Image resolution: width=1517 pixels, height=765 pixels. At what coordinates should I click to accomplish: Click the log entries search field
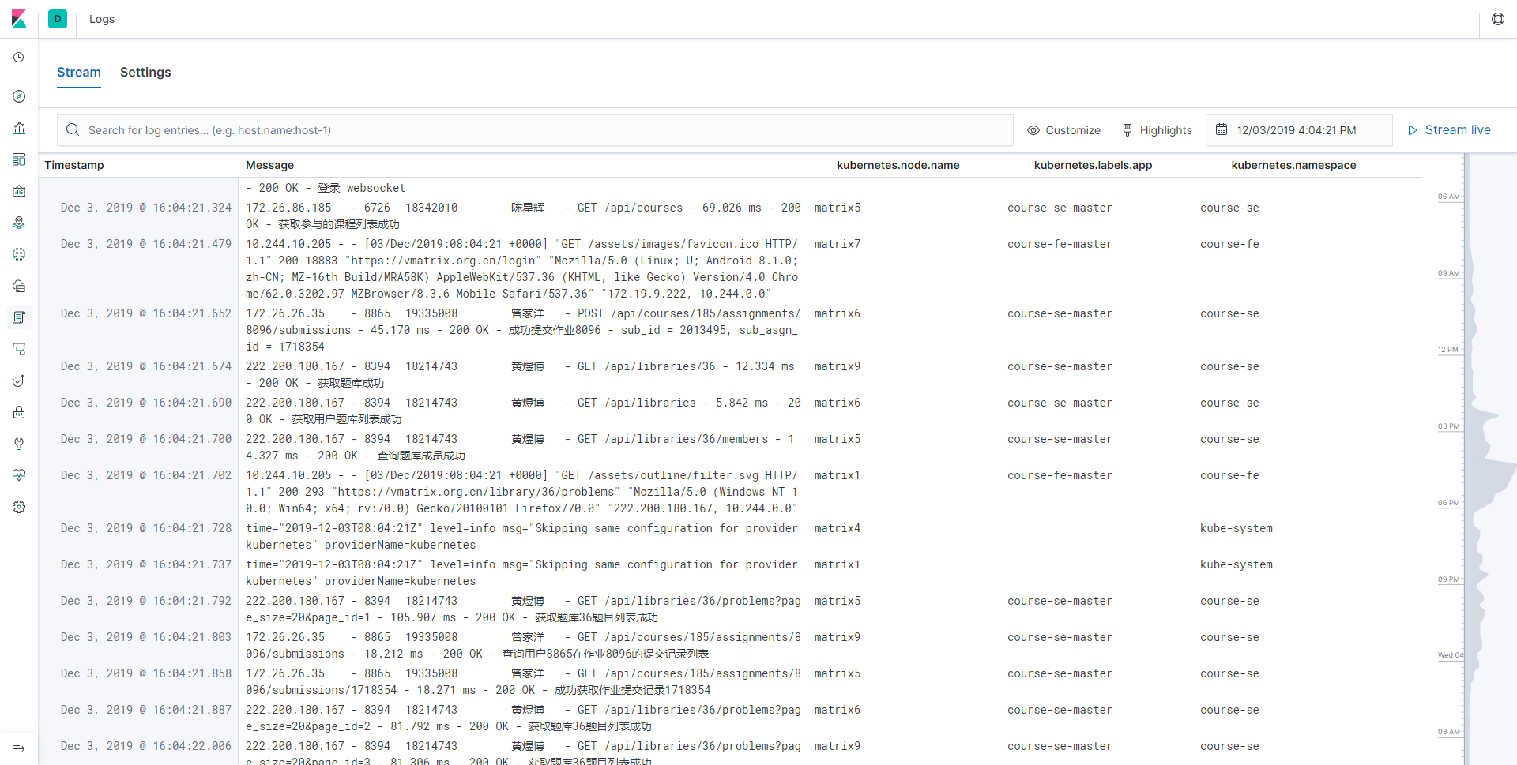535,130
